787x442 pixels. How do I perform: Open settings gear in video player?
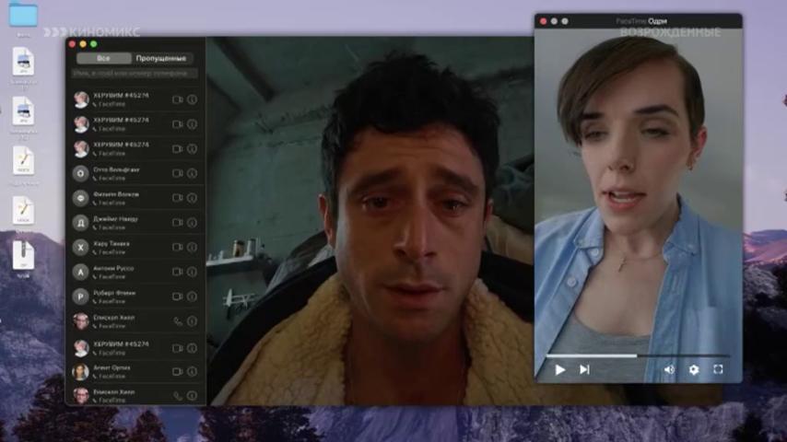694,370
